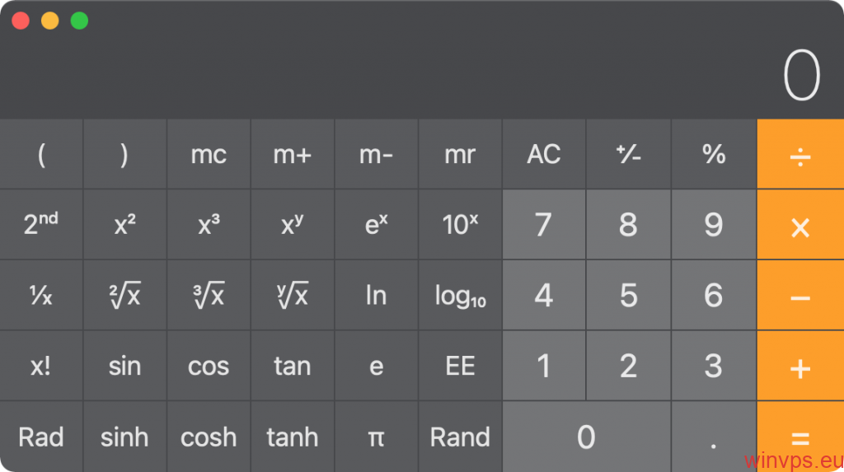This screenshot has width=844, height=472.
Task: Click the multiply operator key
Action: click(800, 225)
